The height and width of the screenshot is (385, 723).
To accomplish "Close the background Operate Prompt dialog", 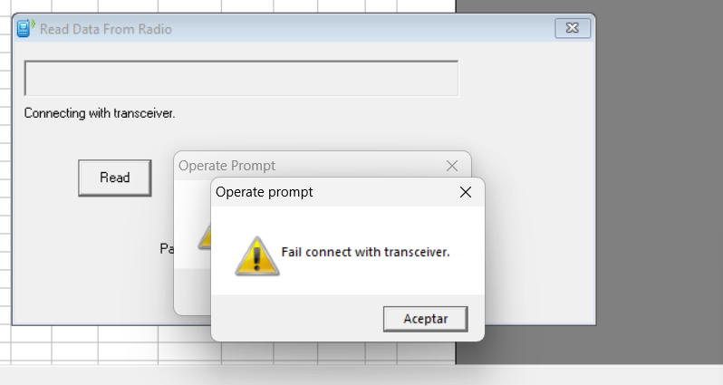I will 452,166.
